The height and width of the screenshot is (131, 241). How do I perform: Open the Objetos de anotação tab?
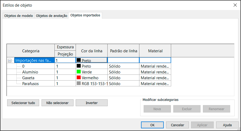(51, 16)
